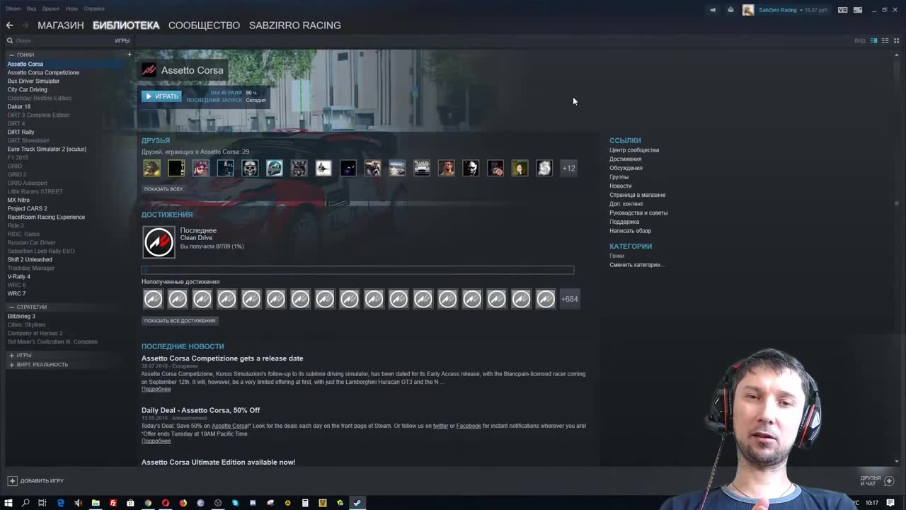Click the SabZirro Racing profile avatar
906x510 pixels.
(x=748, y=10)
